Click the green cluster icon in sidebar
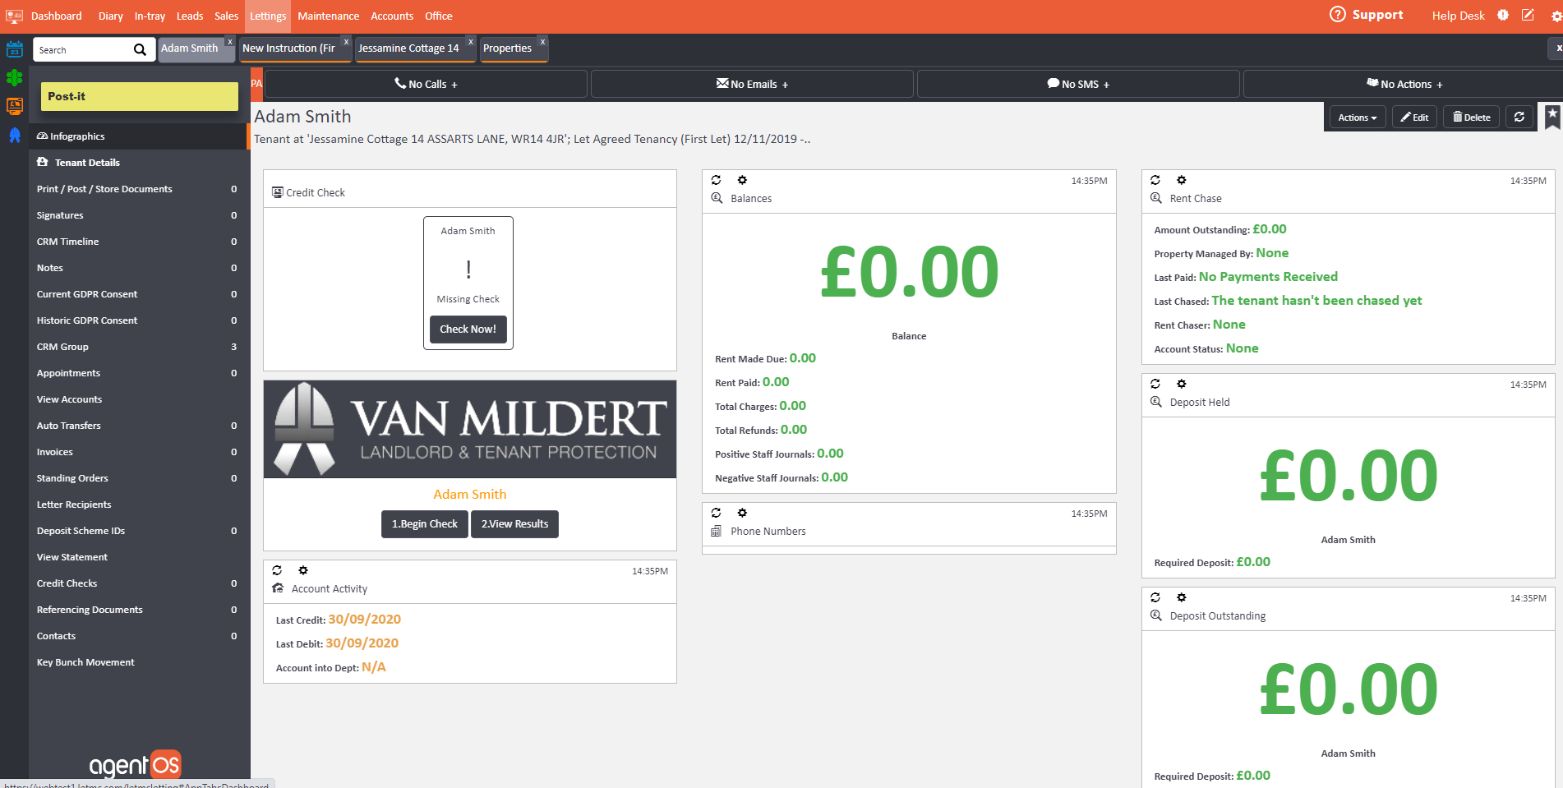Screen dimensions: 1563x788 tap(14, 78)
